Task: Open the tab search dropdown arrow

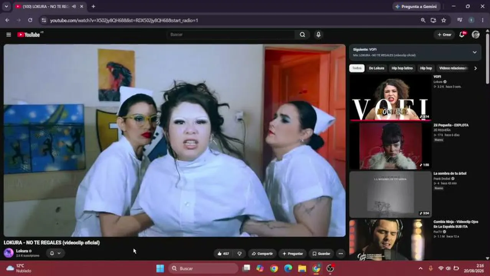Action: pyautogui.click(x=6, y=7)
